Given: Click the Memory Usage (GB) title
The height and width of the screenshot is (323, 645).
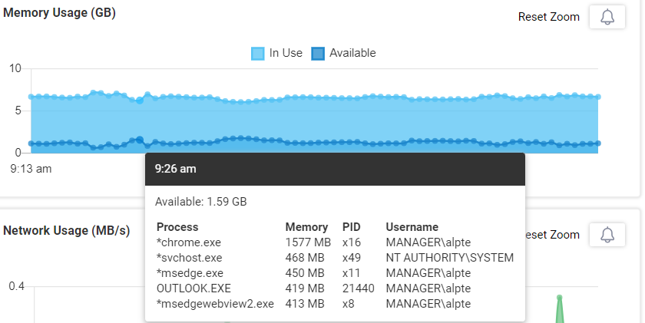Looking at the screenshot, I should point(59,13).
